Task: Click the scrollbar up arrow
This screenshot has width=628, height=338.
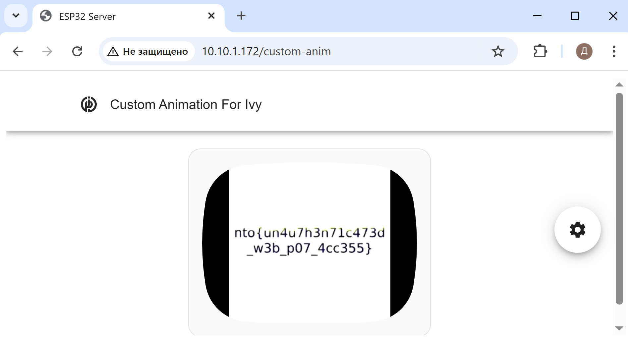Action: tap(619, 85)
